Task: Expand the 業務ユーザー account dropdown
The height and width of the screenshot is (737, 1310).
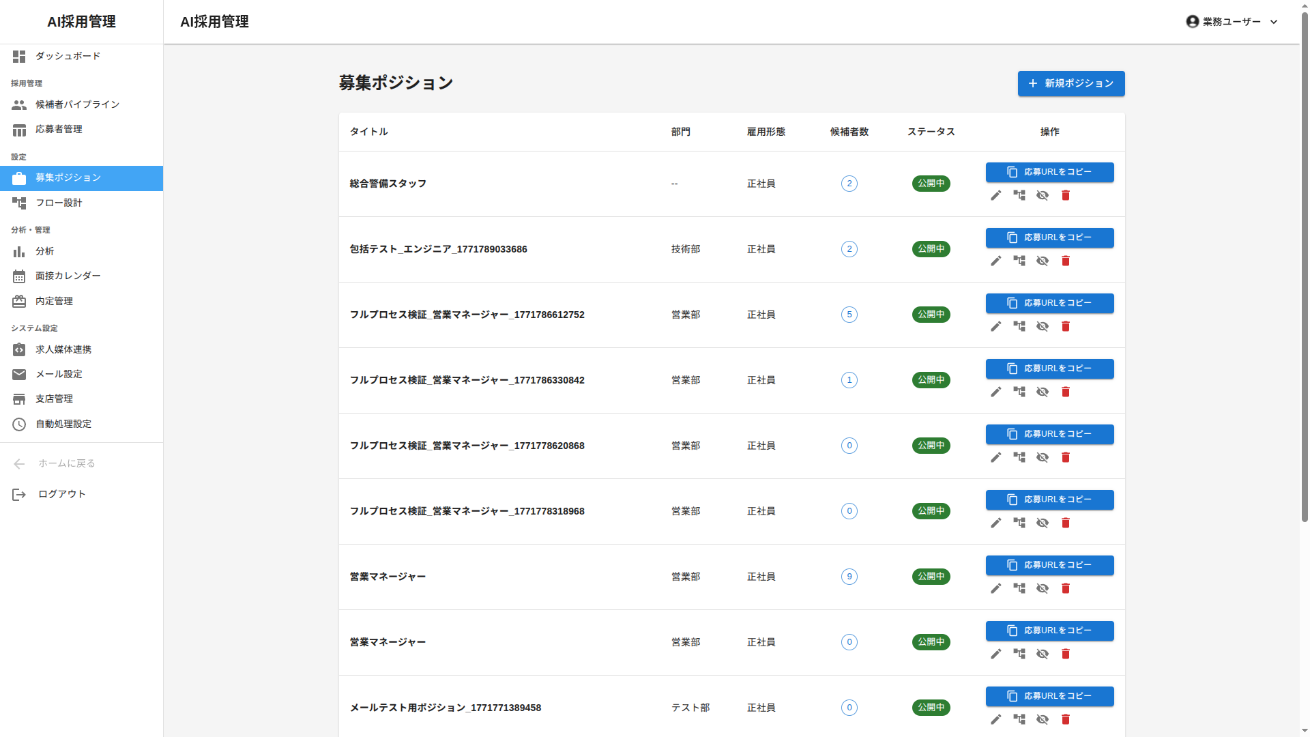Action: tap(1274, 22)
